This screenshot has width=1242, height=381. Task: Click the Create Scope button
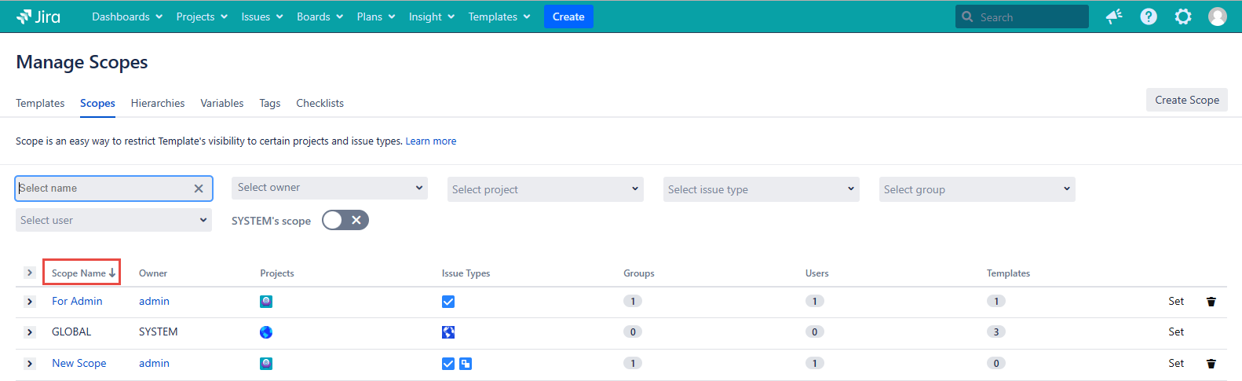(1186, 100)
